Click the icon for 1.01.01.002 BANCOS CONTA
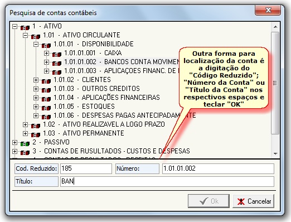 pyautogui.click(x=57, y=64)
